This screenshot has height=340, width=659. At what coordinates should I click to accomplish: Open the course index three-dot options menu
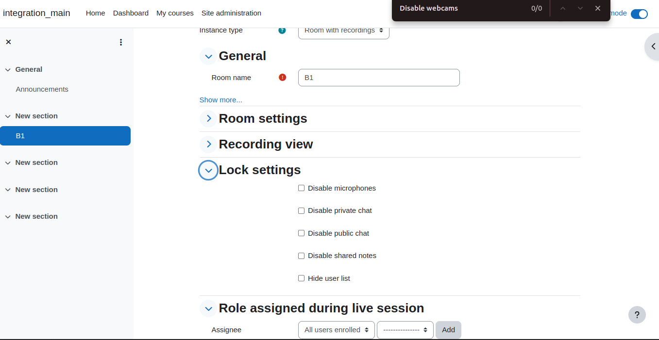tap(121, 42)
